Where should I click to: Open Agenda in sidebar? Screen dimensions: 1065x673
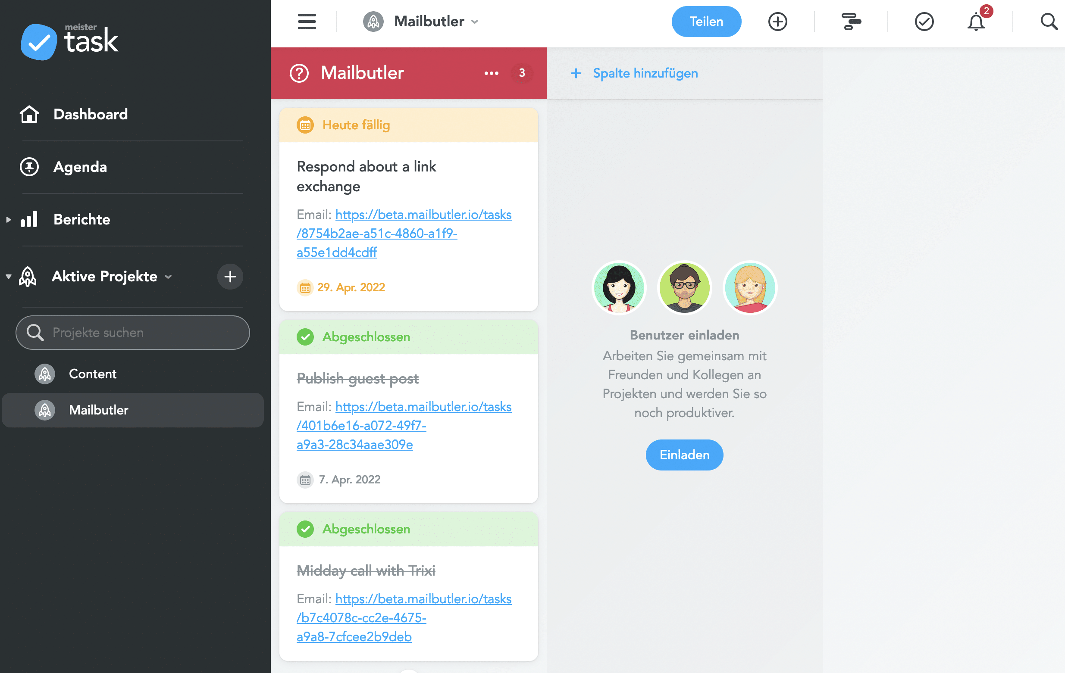[x=80, y=167]
